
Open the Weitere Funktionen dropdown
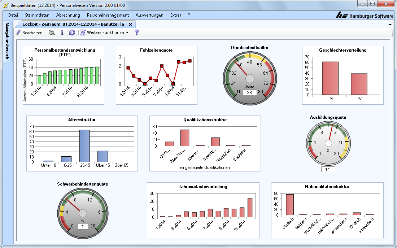coord(104,33)
